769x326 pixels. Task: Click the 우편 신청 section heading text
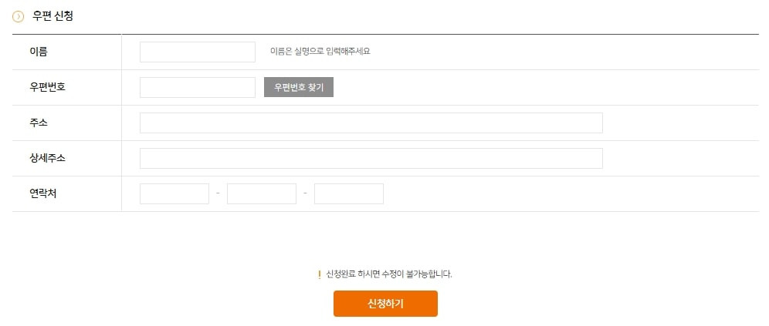point(53,16)
